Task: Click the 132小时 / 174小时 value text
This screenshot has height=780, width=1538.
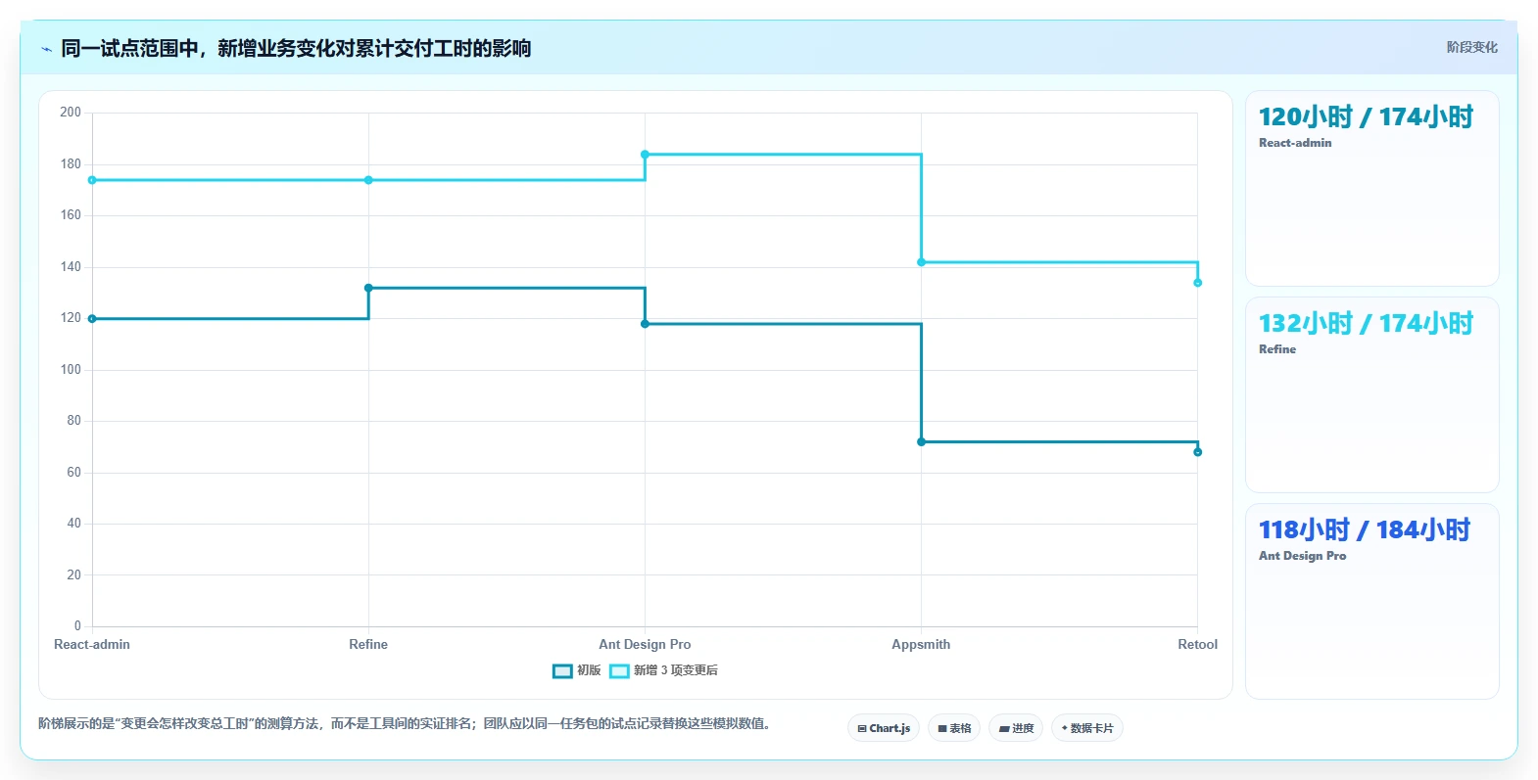Action: point(1366,323)
